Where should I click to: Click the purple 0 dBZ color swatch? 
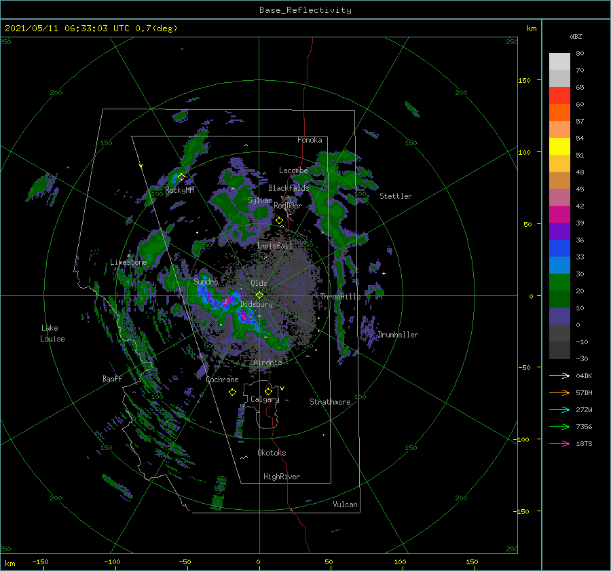(x=559, y=316)
